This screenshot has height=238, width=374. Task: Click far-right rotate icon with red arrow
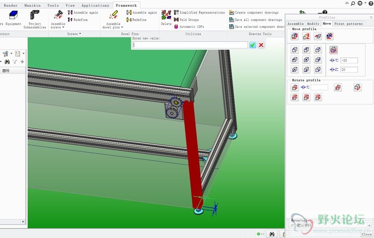357,87
